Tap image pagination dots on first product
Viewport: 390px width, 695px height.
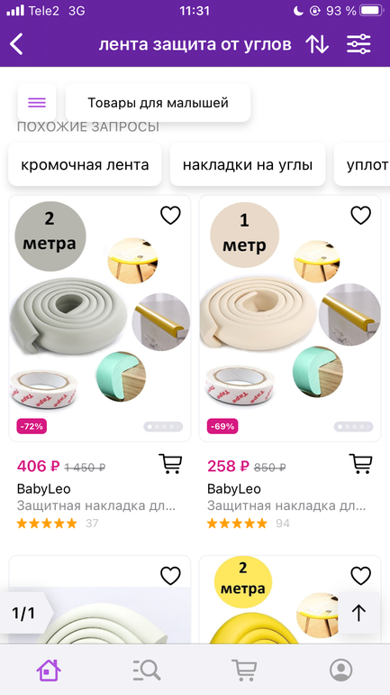(x=163, y=426)
